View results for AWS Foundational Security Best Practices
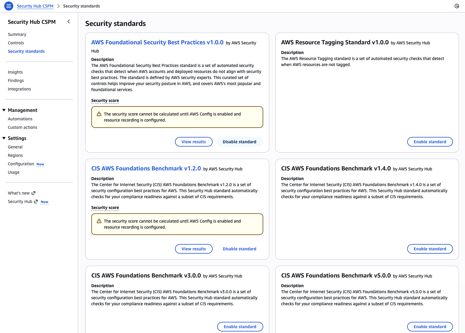465x333 pixels. pyautogui.click(x=194, y=142)
